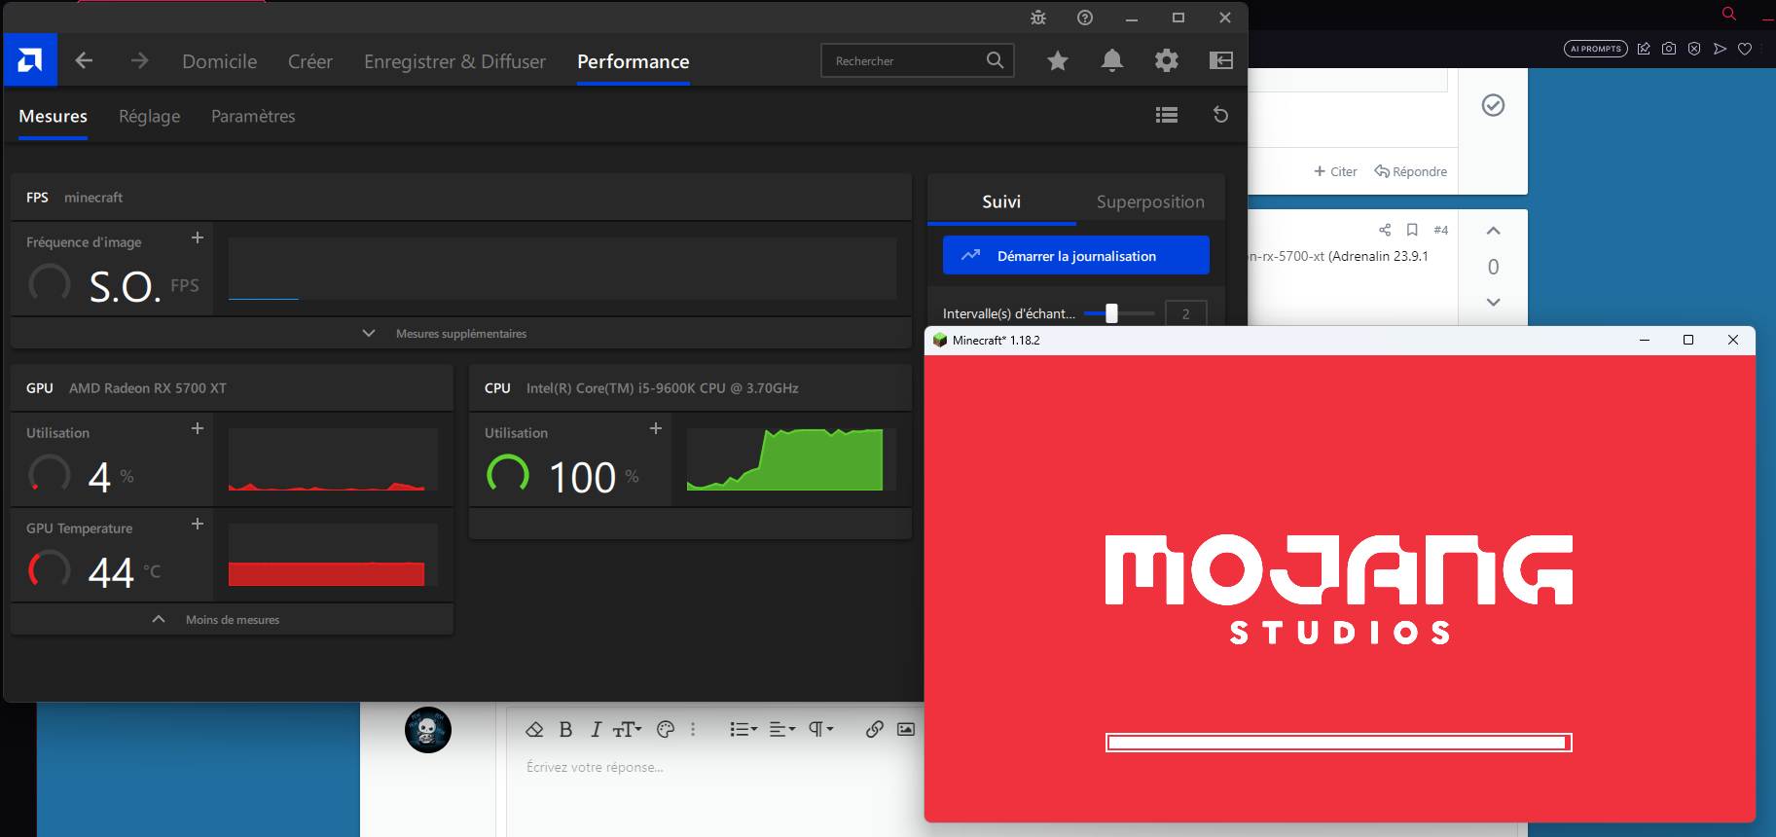1776x837 pixels.
Task: Upvote forum post with up chevron
Action: click(x=1493, y=231)
